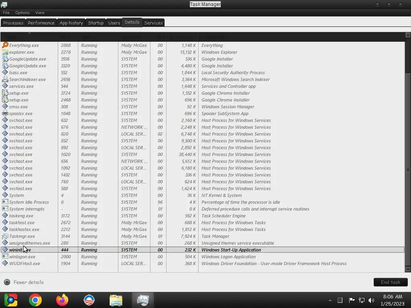Click the System interrupts icon
The height and width of the screenshot is (308, 411).
click(x=5, y=209)
